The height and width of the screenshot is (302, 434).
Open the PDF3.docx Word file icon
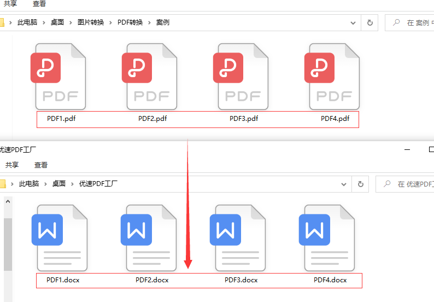(x=238, y=238)
